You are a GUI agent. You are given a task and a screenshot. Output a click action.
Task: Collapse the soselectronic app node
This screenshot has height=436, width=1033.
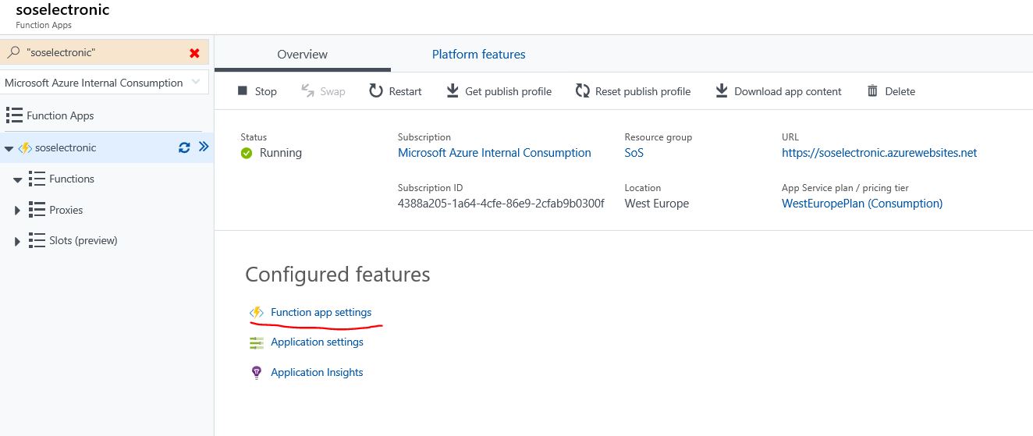9,148
